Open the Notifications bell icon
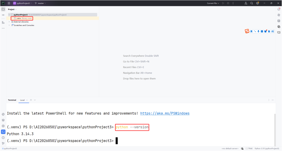The height and width of the screenshot is (151, 282). (x=279, y=9)
